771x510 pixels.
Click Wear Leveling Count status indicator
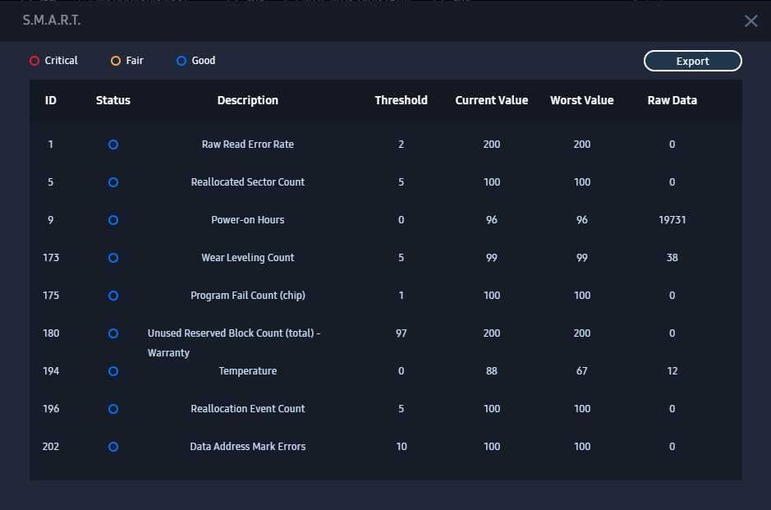coord(113,258)
